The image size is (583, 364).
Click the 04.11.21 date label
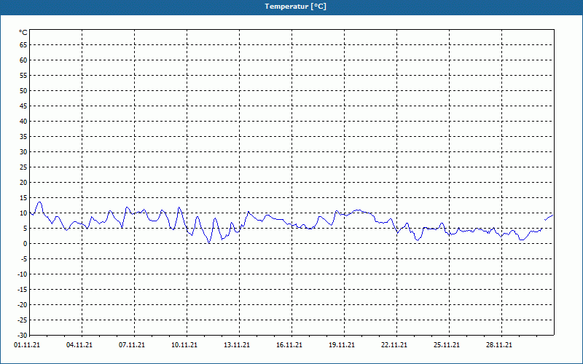pos(79,344)
